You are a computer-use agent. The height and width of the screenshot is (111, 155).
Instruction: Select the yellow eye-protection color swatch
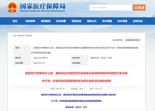(126, 40)
